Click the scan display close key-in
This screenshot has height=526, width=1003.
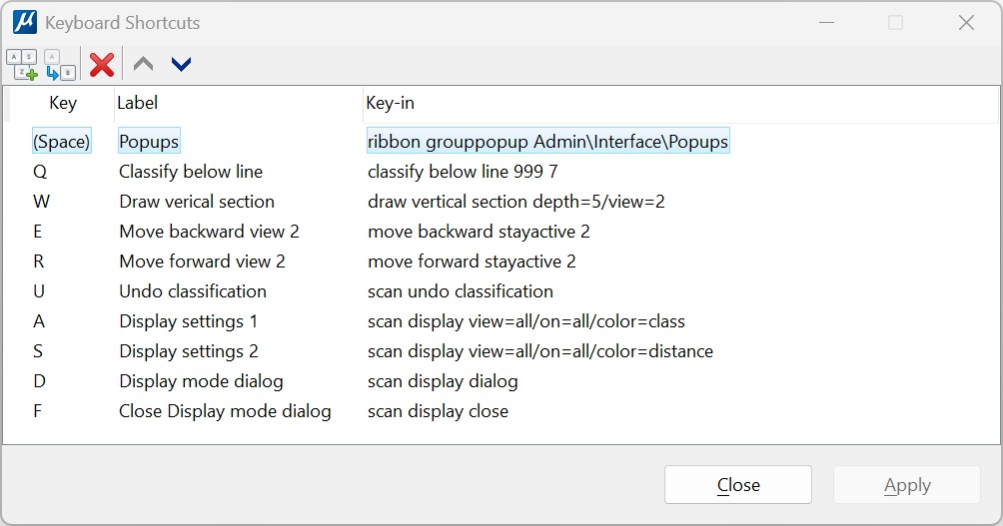pos(438,411)
